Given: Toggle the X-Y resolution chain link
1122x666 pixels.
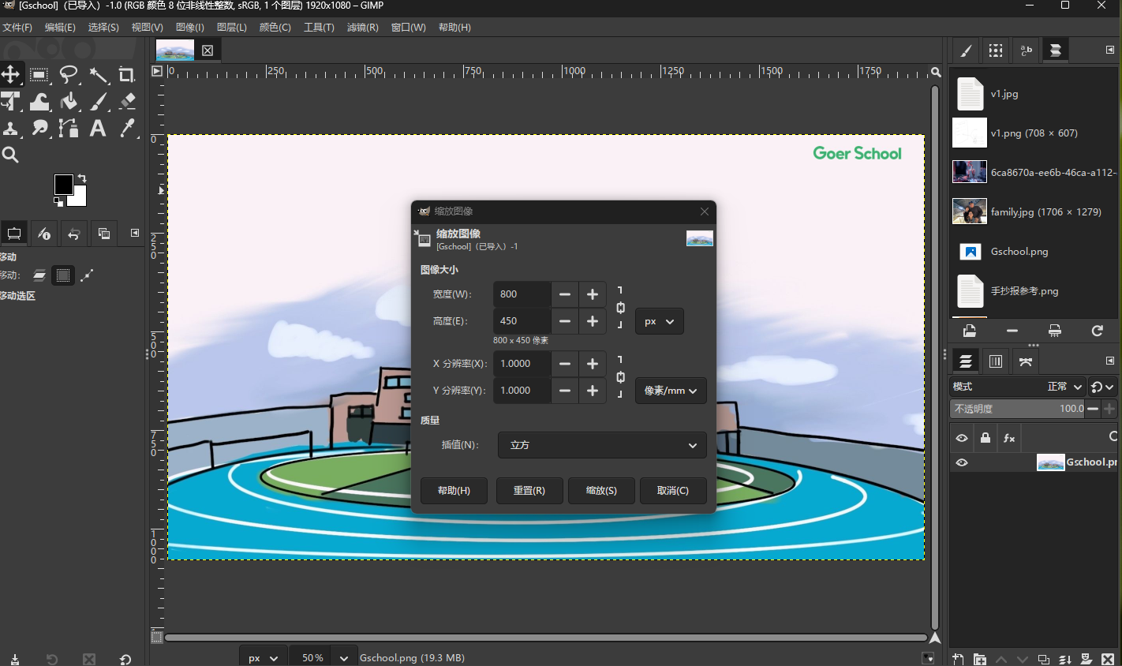Looking at the screenshot, I should (x=620, y=377).
